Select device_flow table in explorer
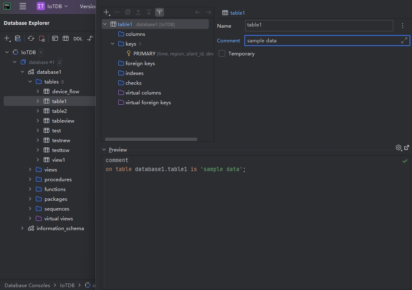The height and width of the screenshot is (290, 412). (x=65, y=91)
